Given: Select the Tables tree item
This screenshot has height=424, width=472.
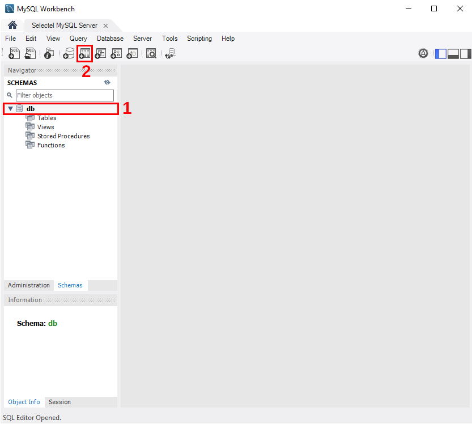Looking at the screenshot, I should (46, 118).
